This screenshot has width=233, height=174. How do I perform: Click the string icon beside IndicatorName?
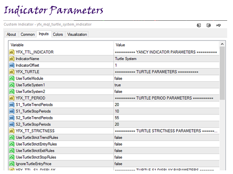(x=12, y=59)
